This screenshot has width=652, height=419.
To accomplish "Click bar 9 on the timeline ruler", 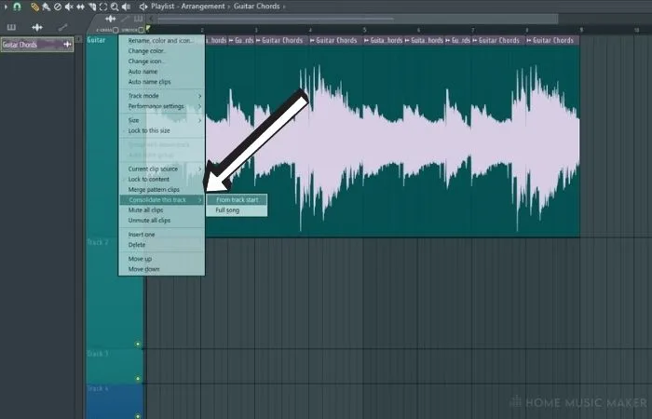I will [581, 30].
